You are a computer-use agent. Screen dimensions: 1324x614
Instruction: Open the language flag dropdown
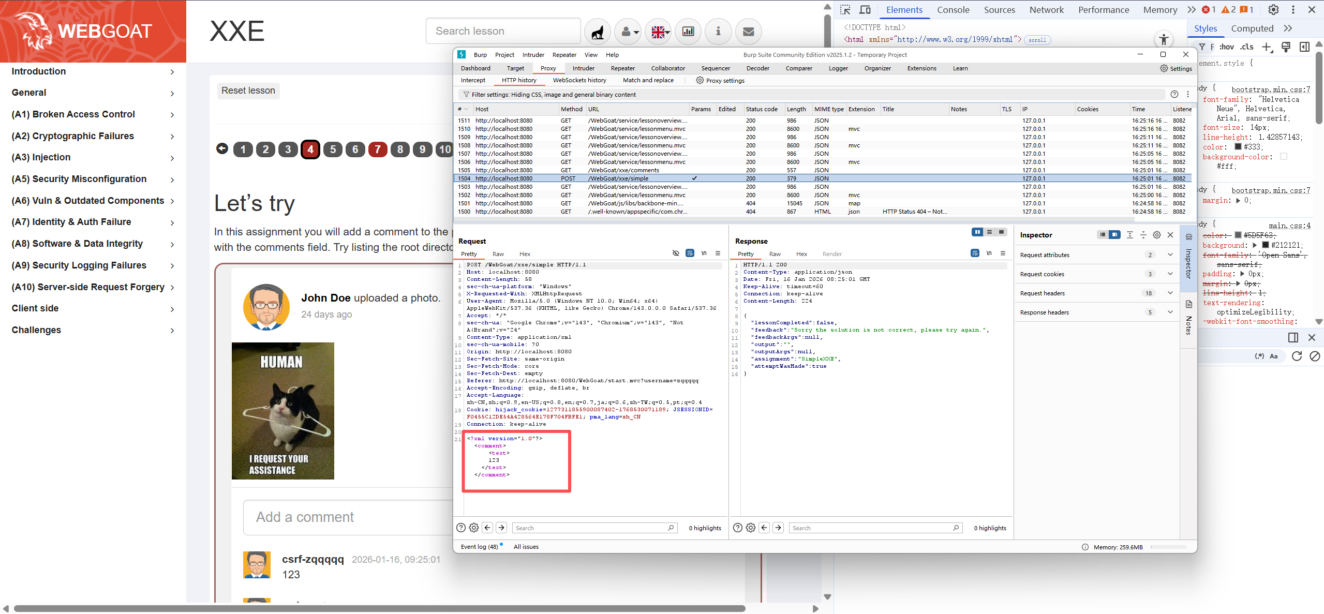click(659, 32)
